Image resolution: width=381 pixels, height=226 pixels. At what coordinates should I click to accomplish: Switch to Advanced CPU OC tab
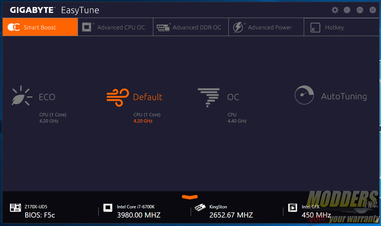115,27
